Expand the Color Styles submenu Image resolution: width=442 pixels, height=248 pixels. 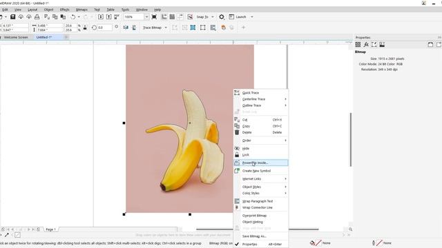(261, 193)
